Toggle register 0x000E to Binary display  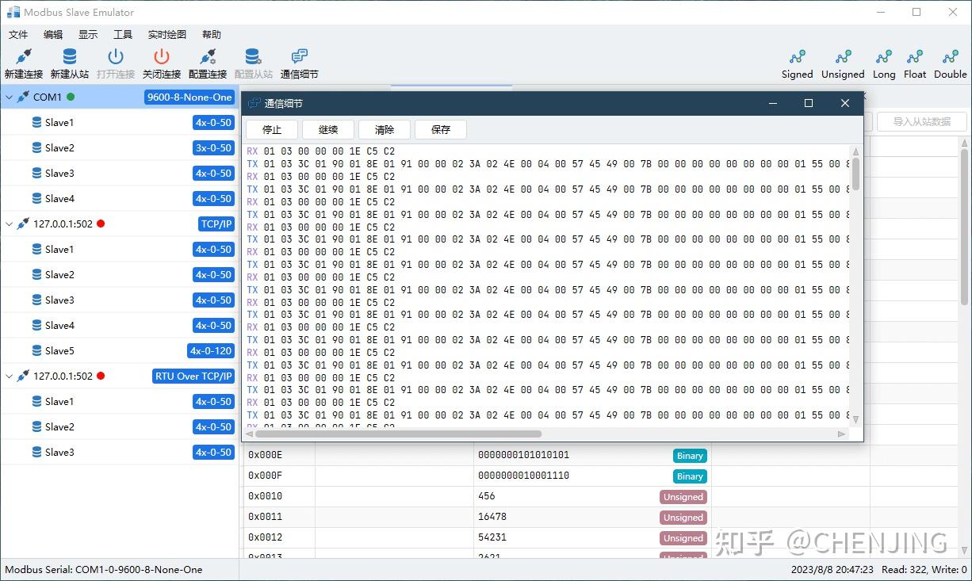coord(689,456)
